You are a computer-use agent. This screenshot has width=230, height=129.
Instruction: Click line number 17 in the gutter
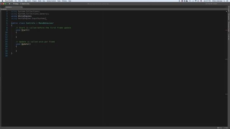point(6,49)
